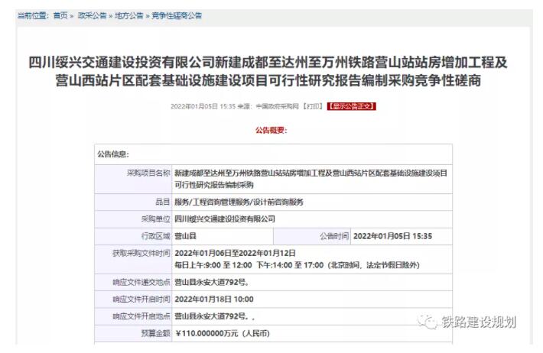Select the publish date under the title
The width and height of the screenshot is (543, 353).
click(x=203, y=106)
